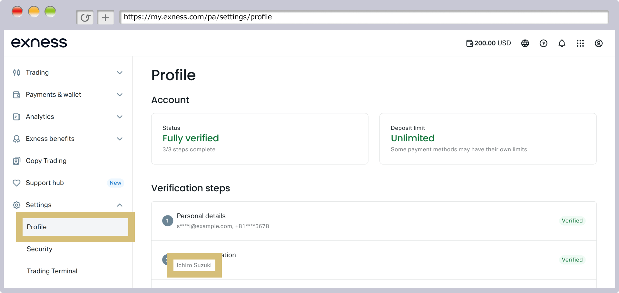
Task: Click the Trading candlestick icon
Action: tap(16, 72)
